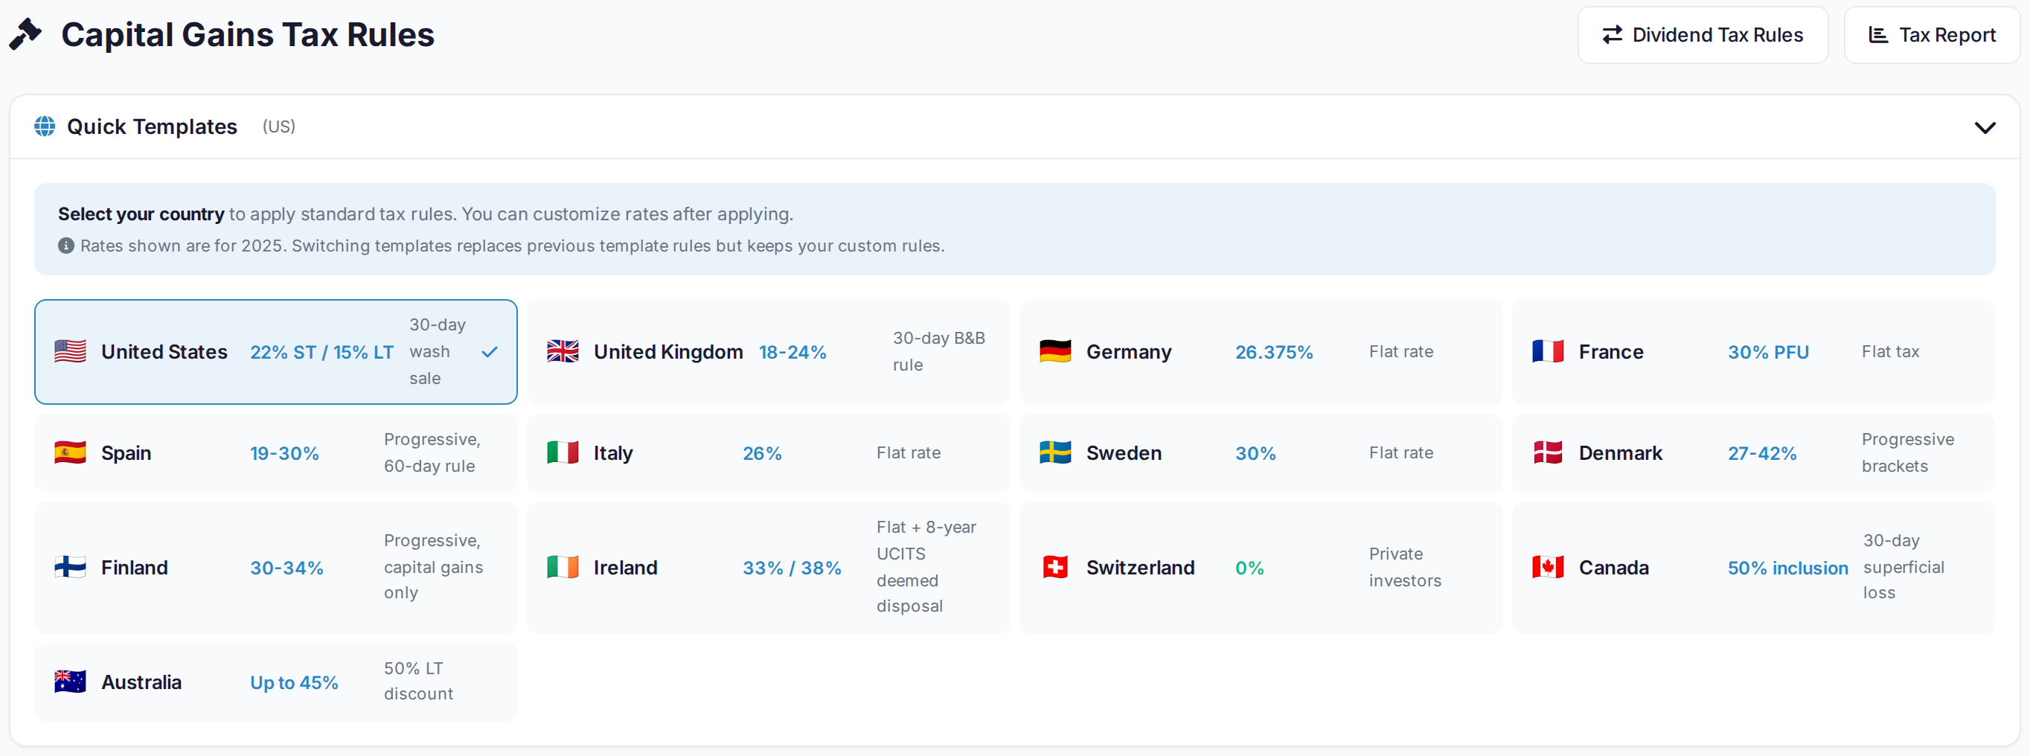Click the Denmark flag icon
Viewport: 2030px width, 756px height.
tap(1548, 452)
